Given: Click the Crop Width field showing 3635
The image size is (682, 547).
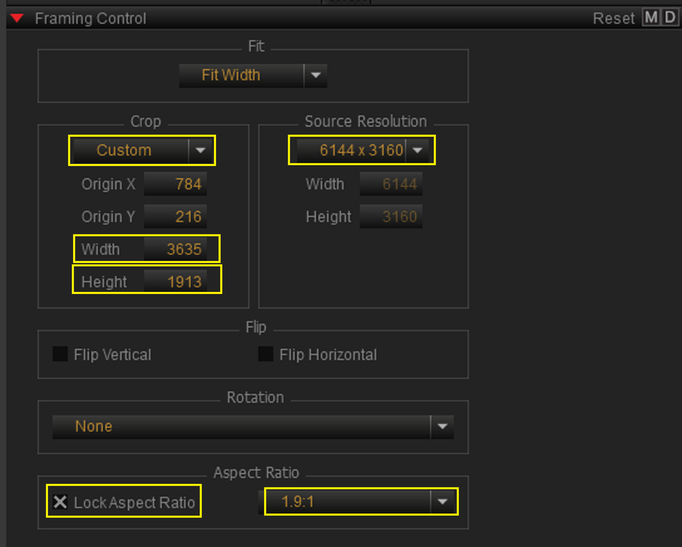Looking at the screenshot, I should [176, 249].
